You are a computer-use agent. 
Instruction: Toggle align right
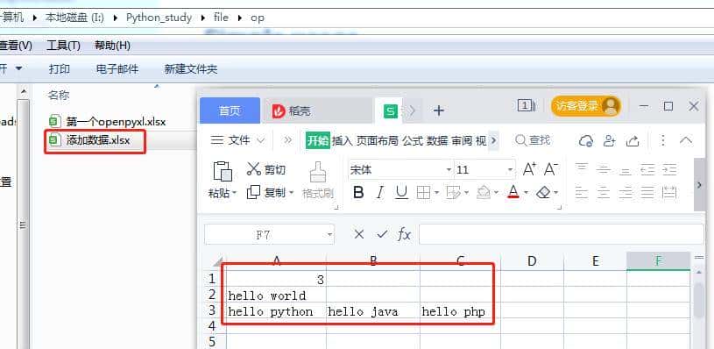[x=626, y=193]
